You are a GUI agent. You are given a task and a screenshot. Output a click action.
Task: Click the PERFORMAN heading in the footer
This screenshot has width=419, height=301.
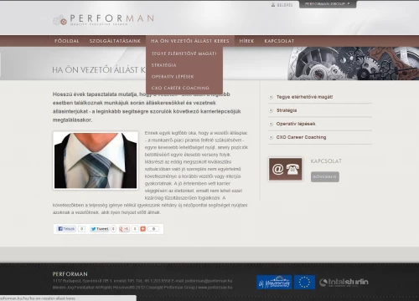70,274
